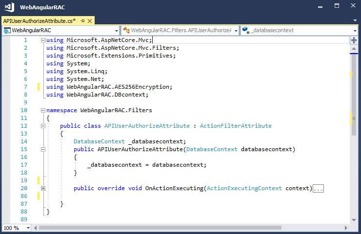The image size is (361, 234).
Task: Click line number 12 in the margin
Action: pos(24,126)
